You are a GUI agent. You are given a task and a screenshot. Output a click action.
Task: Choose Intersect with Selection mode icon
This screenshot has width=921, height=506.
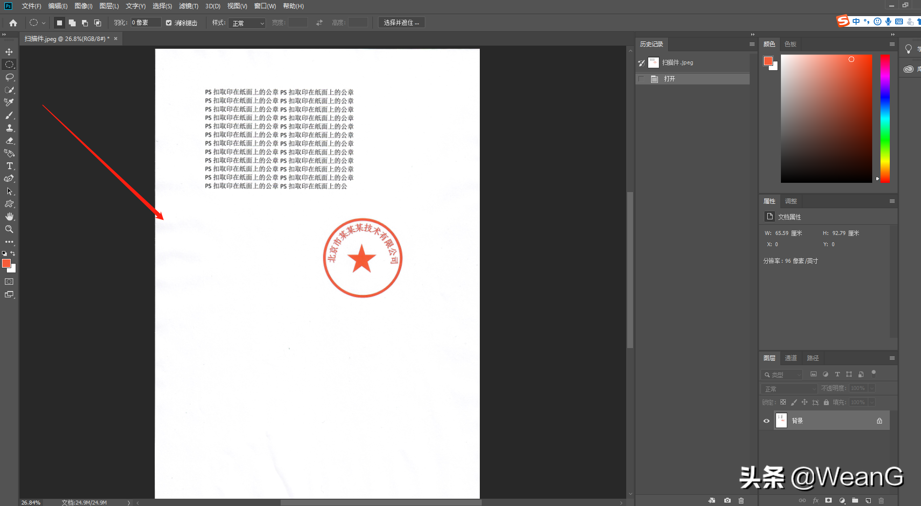tap(98, 23)
